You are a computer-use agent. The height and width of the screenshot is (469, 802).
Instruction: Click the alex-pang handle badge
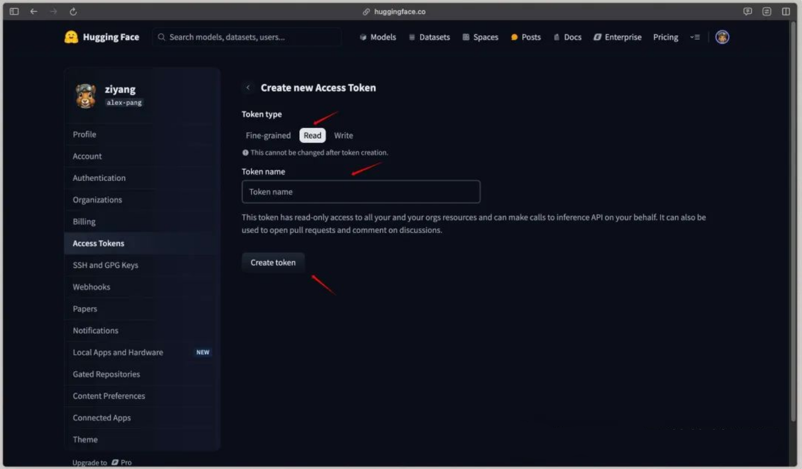[124, 103]
